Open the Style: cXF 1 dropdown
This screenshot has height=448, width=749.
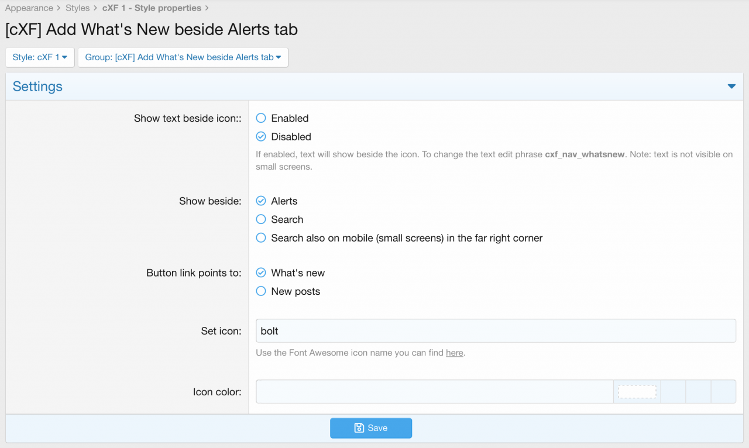(x=40, y=57)
